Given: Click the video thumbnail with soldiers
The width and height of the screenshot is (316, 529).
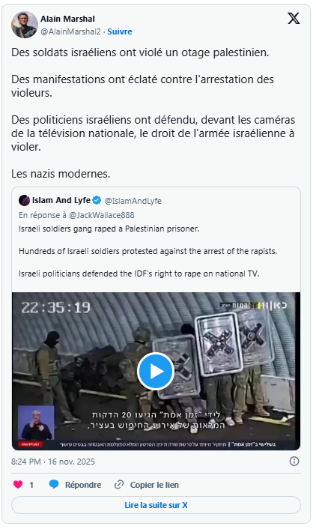Looking at the screenshot, I should point(156,371).
